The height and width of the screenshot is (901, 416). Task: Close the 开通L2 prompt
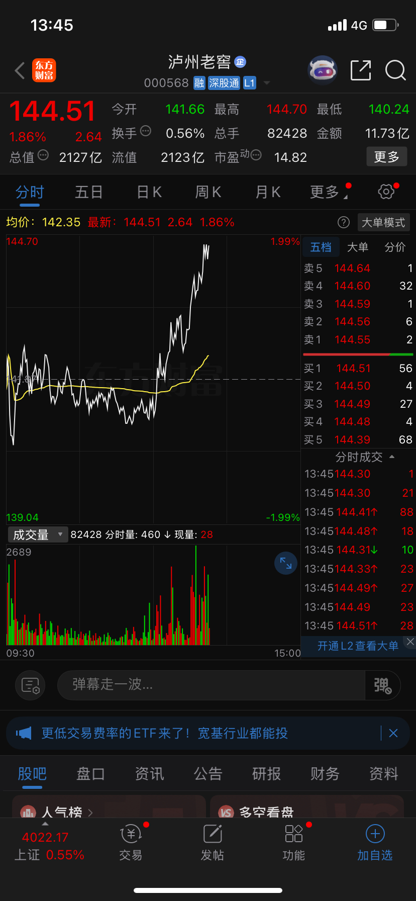tap(410, 642)
